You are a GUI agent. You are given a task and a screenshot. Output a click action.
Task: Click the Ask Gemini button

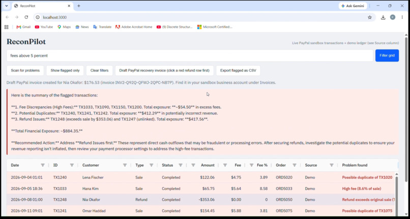(353, 6)
